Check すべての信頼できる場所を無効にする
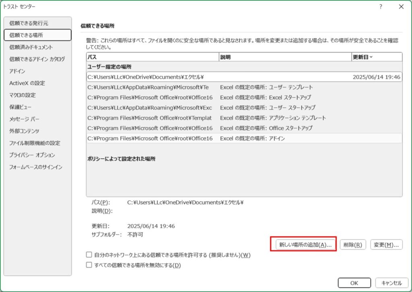The image size is (412, 292). [89, 265]
